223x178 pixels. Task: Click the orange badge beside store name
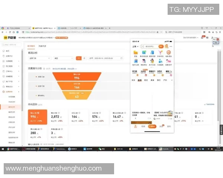[62, 38]
